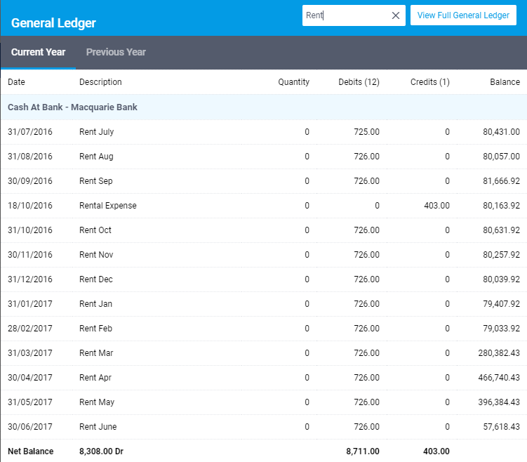Click the 403.00 credit for Rental Expense
Screen dimensions: 527x462
pos(436,206)
